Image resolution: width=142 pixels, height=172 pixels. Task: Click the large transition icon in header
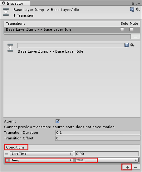pos(6,12)
